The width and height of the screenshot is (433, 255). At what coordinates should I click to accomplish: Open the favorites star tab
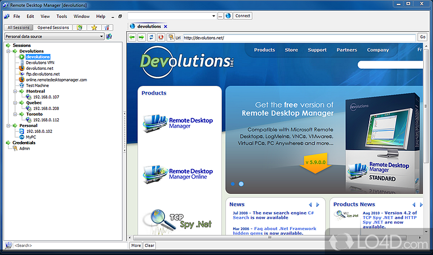[x=94, y=28]
